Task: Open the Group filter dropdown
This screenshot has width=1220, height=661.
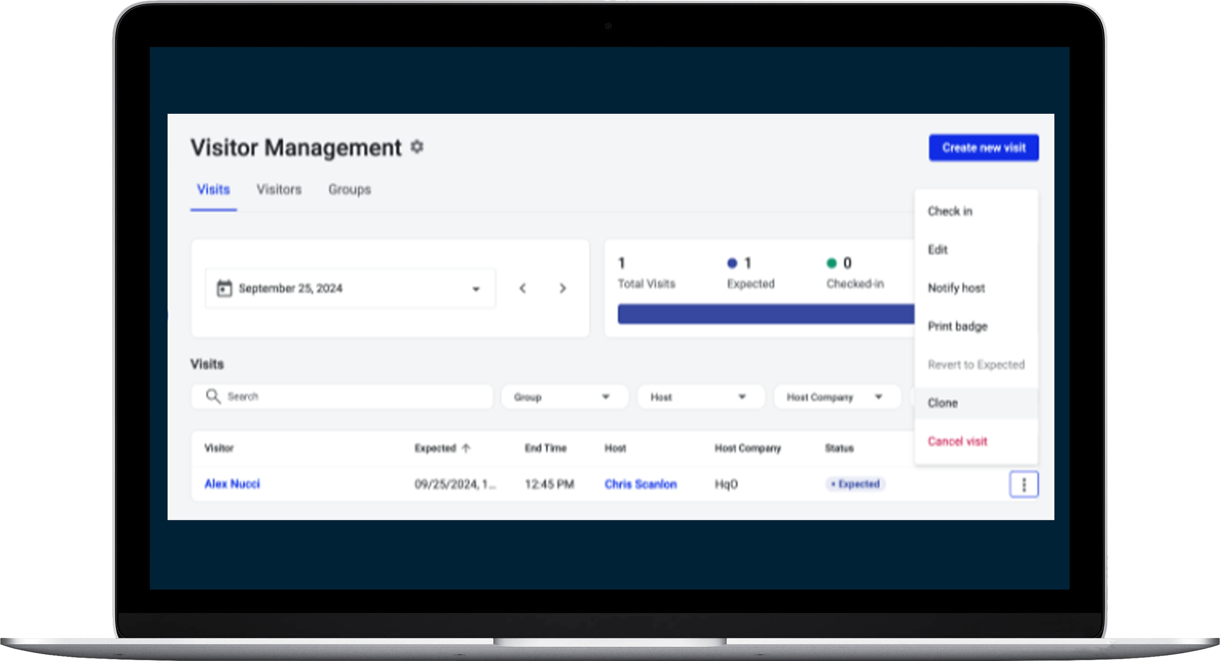Action: click(564, 397)
